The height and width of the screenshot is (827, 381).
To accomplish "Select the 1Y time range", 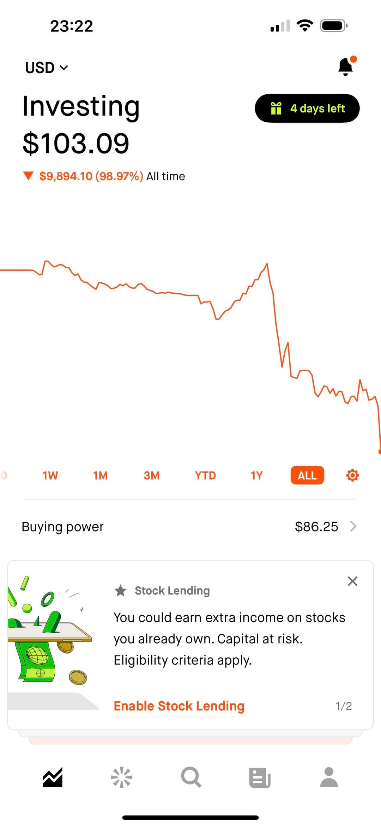I will point(257,475).
